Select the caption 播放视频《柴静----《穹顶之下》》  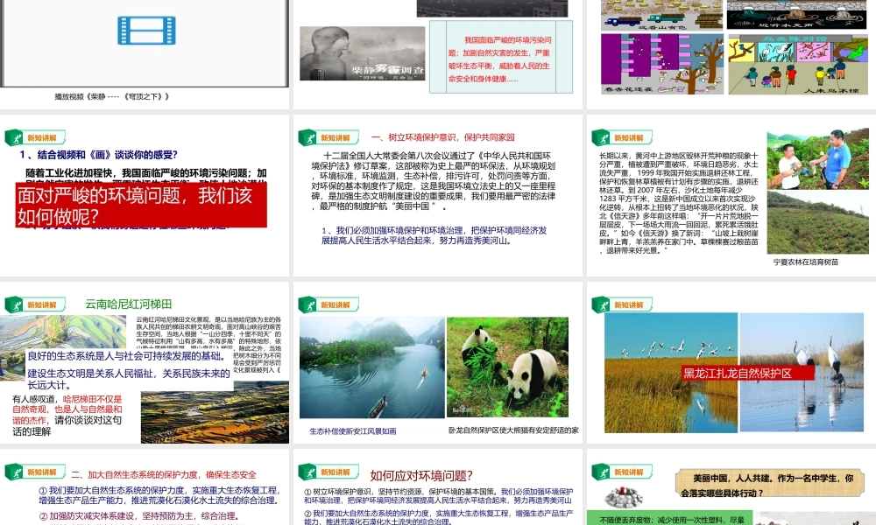[112, 96]
